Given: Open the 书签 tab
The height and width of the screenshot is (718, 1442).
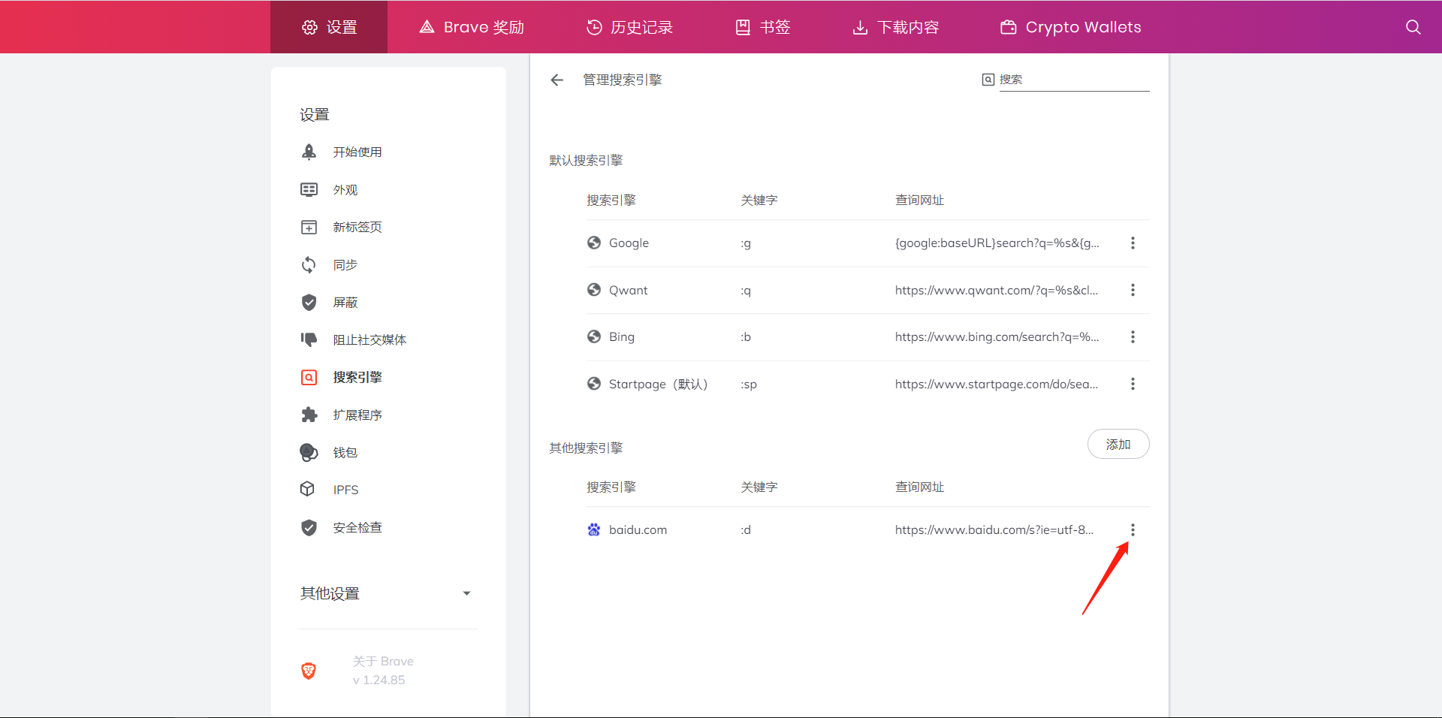Looking at the screenshot, I should point(762,27).
